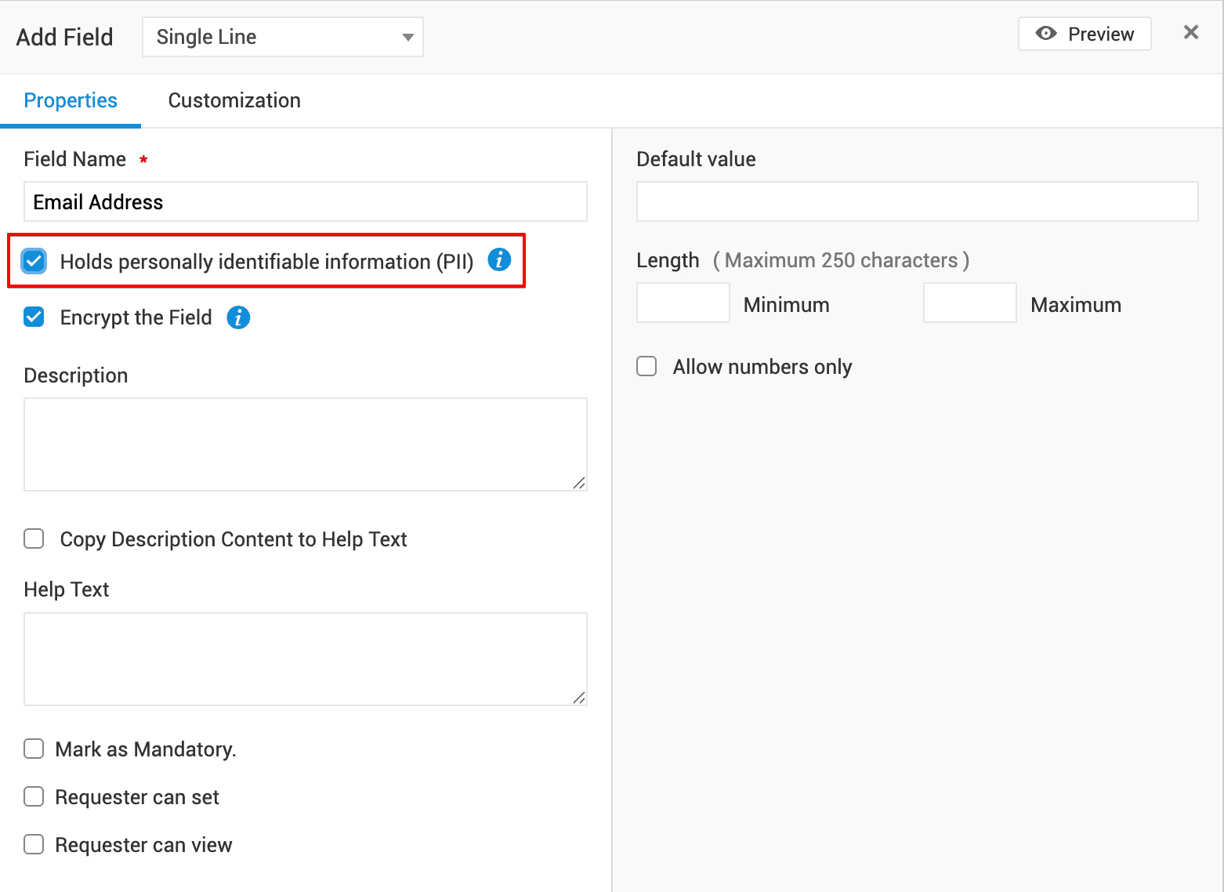Uncheck Holds personally identifiable information
Viewport: 1224px width, 892px height.
pos(34,261)
